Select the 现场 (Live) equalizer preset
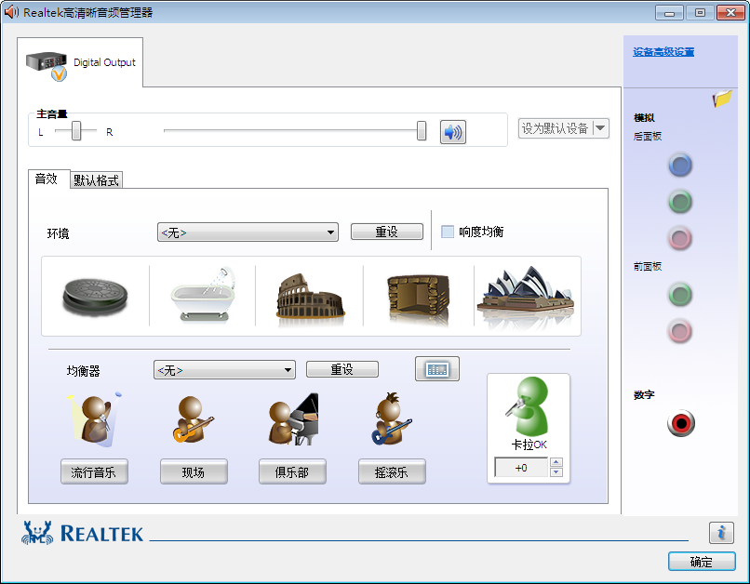 click(194, 471)
